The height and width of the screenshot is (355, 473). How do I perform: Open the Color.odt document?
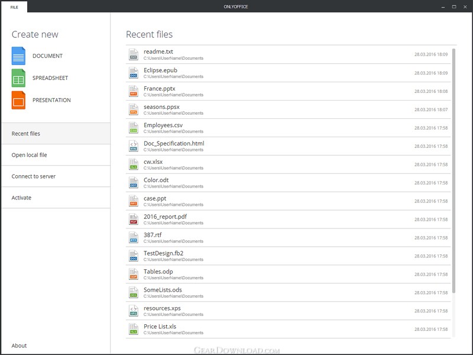click(289, 183)
